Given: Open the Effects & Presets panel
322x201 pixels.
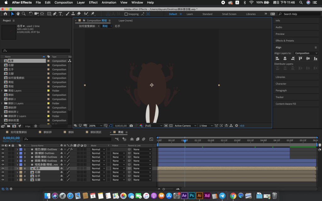Looking at the screenshot, I should pyautogui.click(x=285, y=41).
